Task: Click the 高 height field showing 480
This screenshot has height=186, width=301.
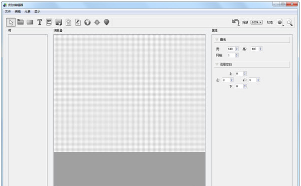Action: (255, 49)
